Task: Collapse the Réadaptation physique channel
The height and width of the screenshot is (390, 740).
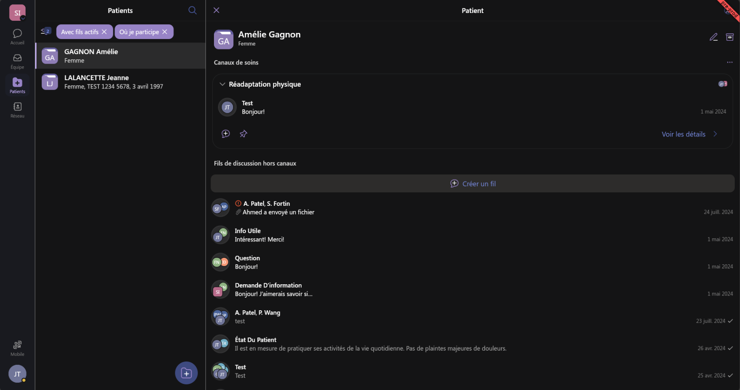Action: click(x=222, y=84)
